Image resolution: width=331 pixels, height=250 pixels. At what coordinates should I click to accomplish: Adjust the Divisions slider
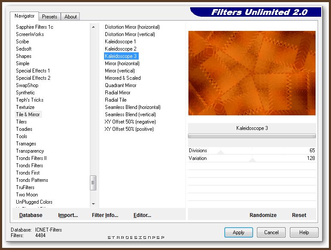(x=221, y=151)
